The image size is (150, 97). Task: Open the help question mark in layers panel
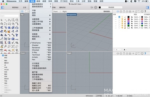145,11
